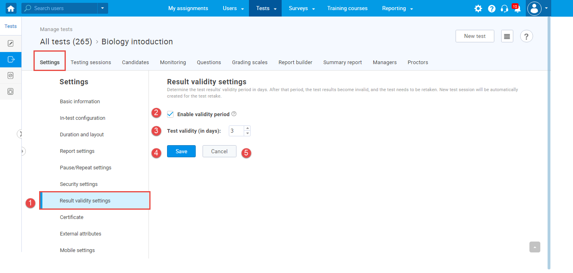Select Result validity settings
The image size is (573, 273).
[95, 200]
